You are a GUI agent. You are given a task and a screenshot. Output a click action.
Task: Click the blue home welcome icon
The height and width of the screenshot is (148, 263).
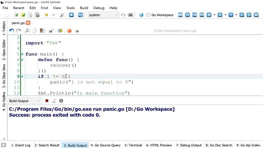click(x=72, y=15)
